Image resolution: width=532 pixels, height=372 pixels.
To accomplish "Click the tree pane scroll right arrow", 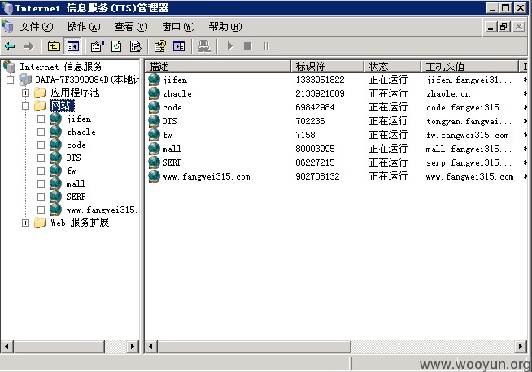I will (133, 347).
